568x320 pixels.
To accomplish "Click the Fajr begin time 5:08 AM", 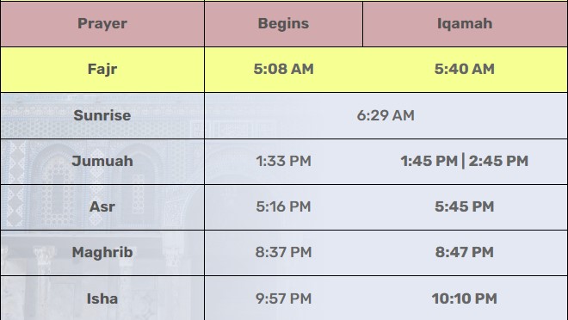I will (x=284, y=69).
